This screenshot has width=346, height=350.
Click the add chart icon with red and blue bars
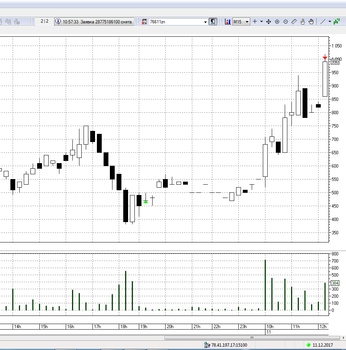[x=228, y=22]
